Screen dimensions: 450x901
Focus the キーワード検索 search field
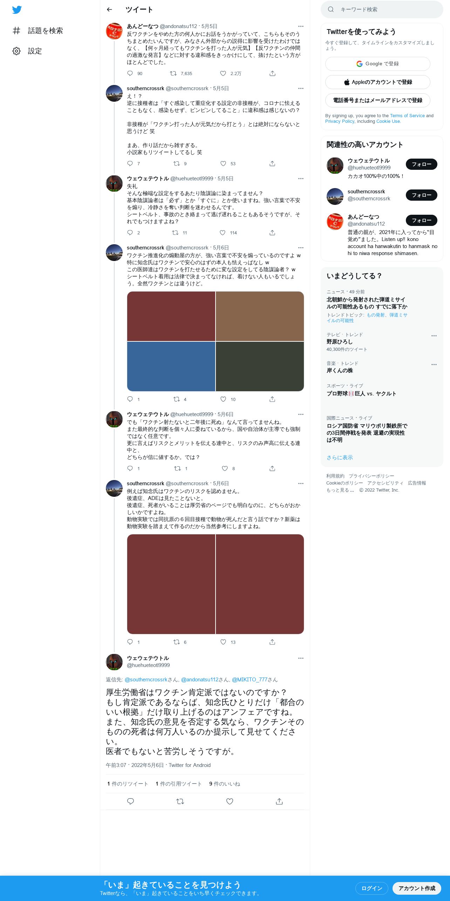pos(382,9)
